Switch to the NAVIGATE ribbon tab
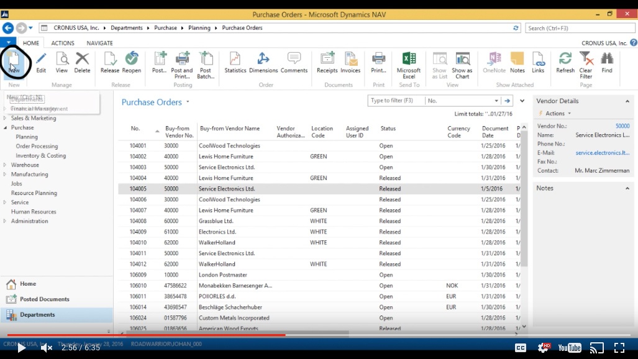The height and width of the screenshot is (359, 638). tap(99, 43)
